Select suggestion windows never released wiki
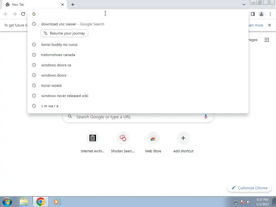Viewport: 276px width, 207px height. point(138,96)
